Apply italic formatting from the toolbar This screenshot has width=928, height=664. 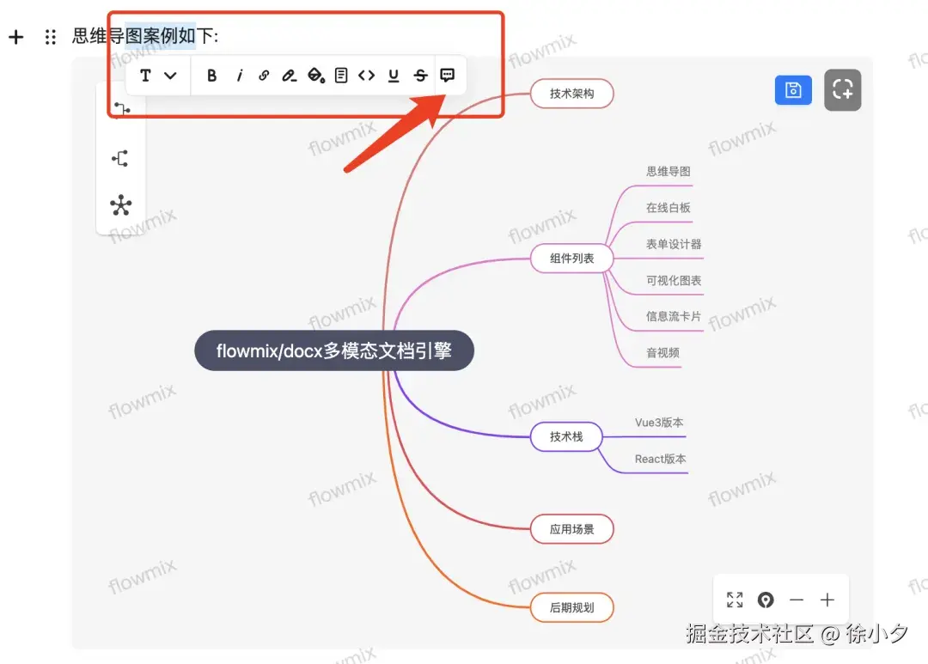pos(239,76)
